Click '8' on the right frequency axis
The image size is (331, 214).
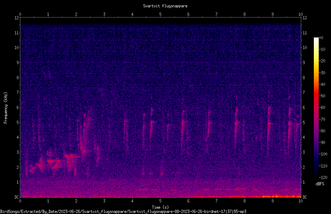(304, 78)
